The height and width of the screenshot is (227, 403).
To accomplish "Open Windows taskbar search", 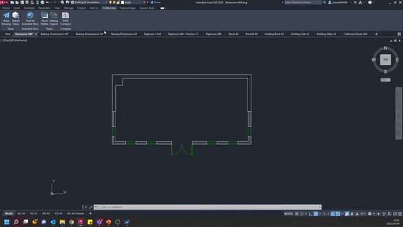I will point(16,222).
